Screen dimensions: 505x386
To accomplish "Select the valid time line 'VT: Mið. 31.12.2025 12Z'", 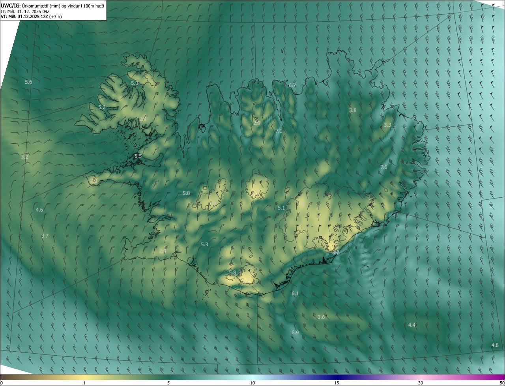I will point(24,17).
